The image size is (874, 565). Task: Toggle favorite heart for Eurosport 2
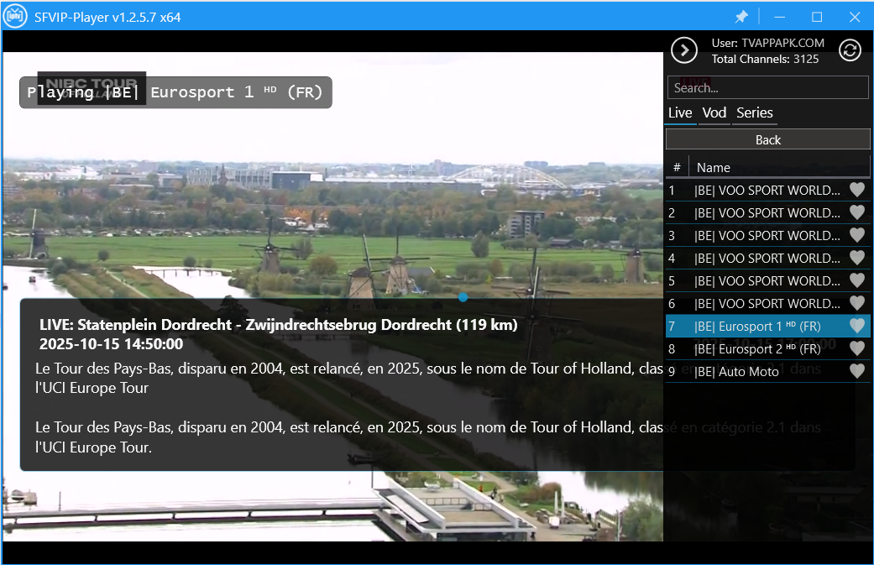click(x=856, y=348)
